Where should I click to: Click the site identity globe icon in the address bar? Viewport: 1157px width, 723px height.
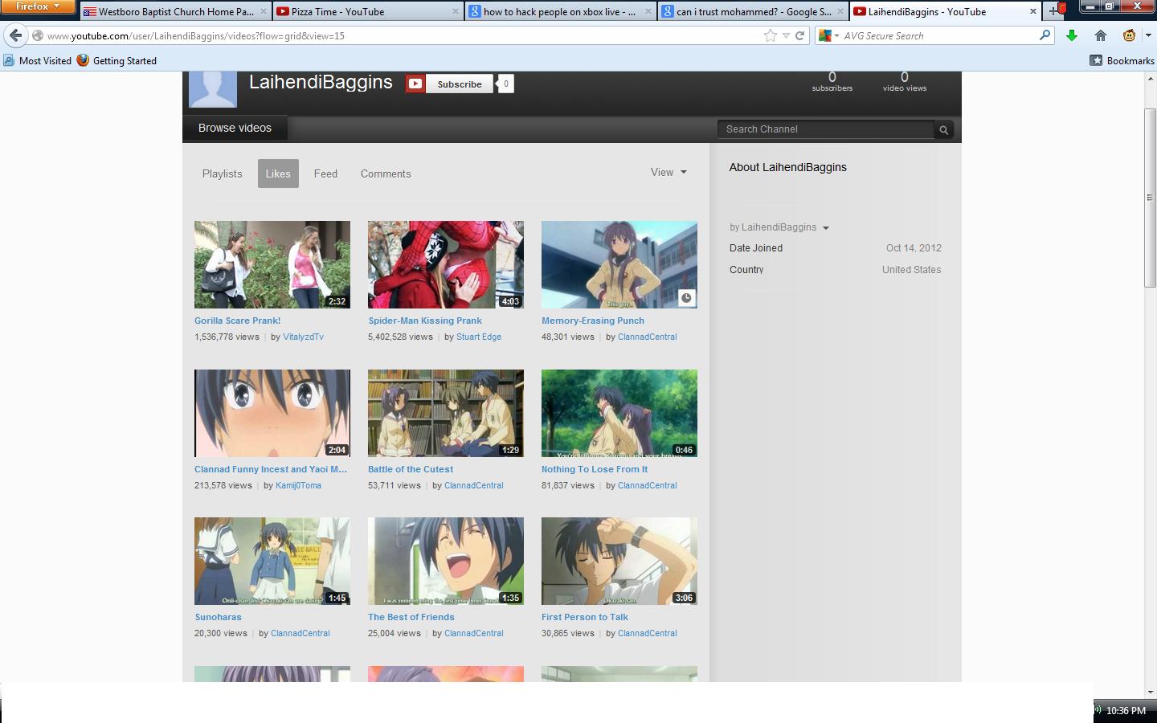pos(38,35)
